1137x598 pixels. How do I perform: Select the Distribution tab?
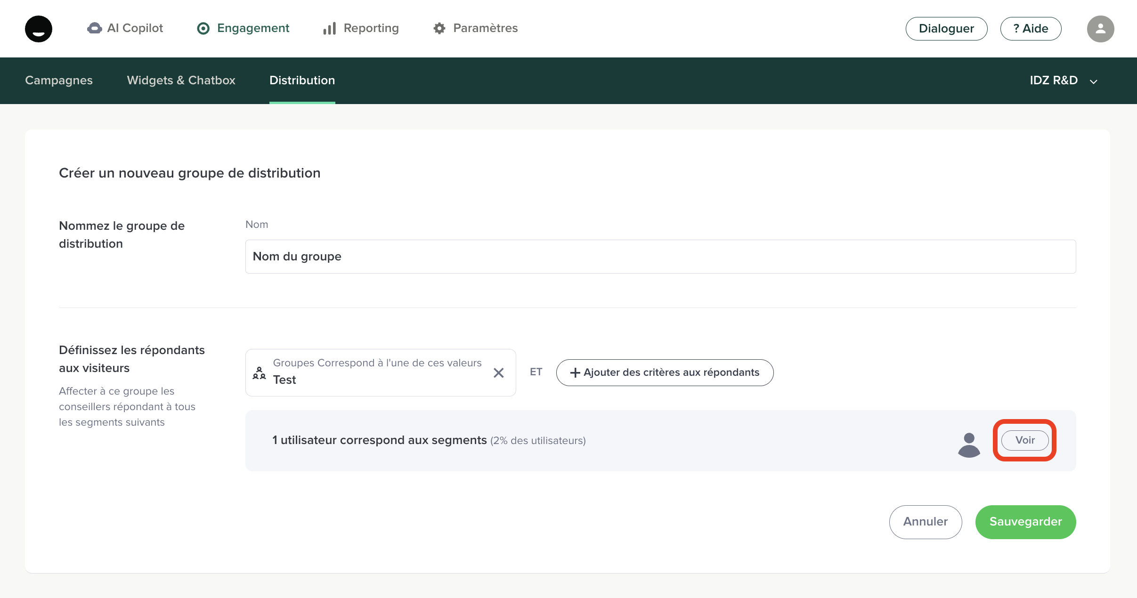pyautogui.click(x=302, y=81)
